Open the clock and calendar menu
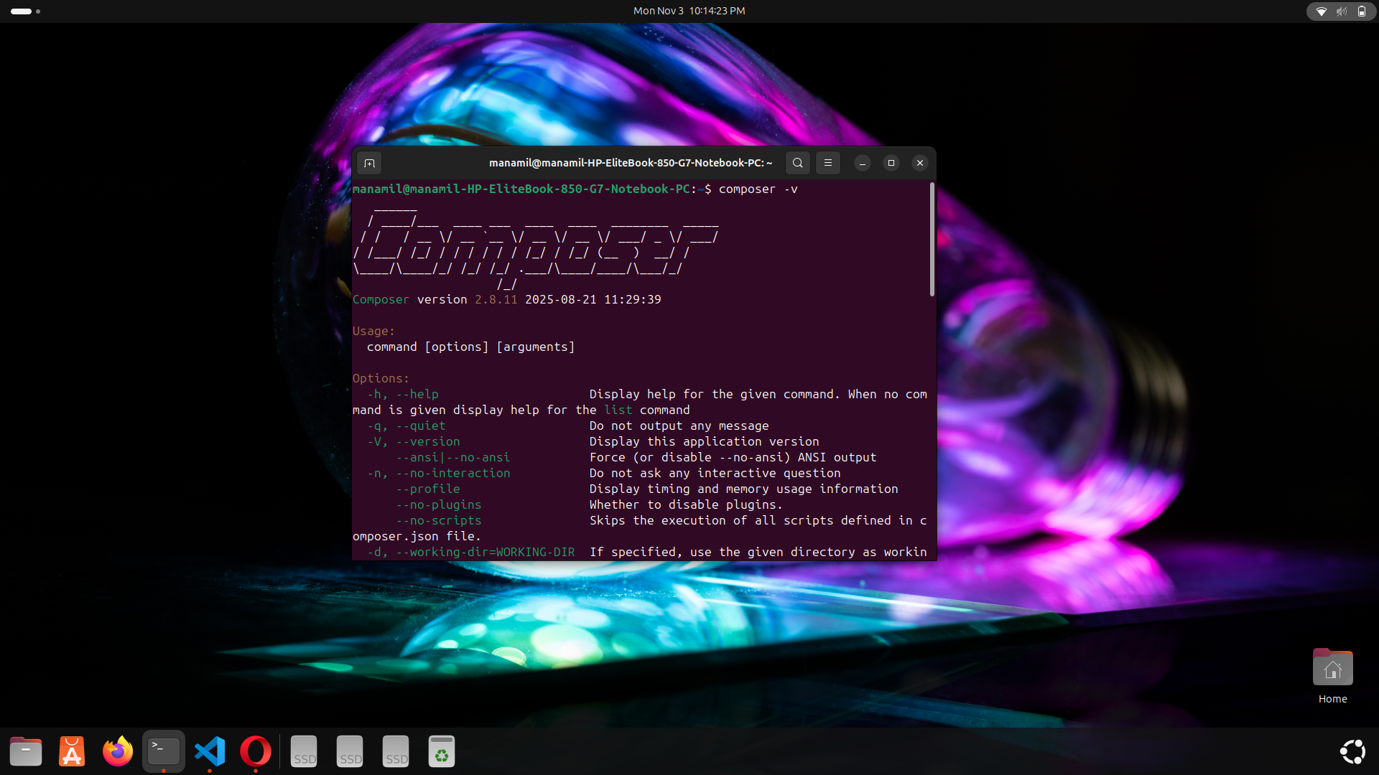Screen dimensions: 1379x775 (689, 11)
